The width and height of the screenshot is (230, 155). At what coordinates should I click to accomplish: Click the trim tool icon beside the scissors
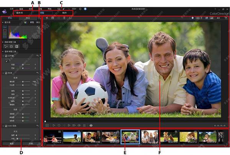[53, 18]
